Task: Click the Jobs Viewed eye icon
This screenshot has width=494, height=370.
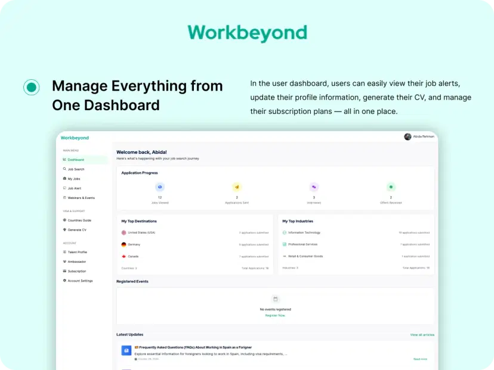Action: tap(159, 187)
